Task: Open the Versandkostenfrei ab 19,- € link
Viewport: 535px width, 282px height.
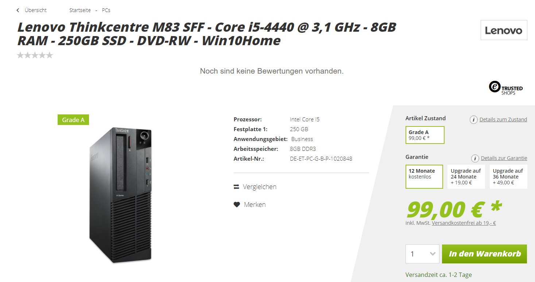Action: pos(464,223)
